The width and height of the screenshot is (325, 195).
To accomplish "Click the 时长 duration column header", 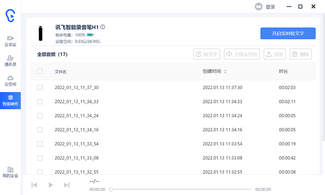I will [283, 72].
